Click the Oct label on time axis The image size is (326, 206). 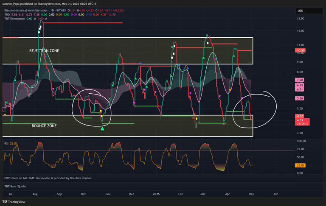83,194
